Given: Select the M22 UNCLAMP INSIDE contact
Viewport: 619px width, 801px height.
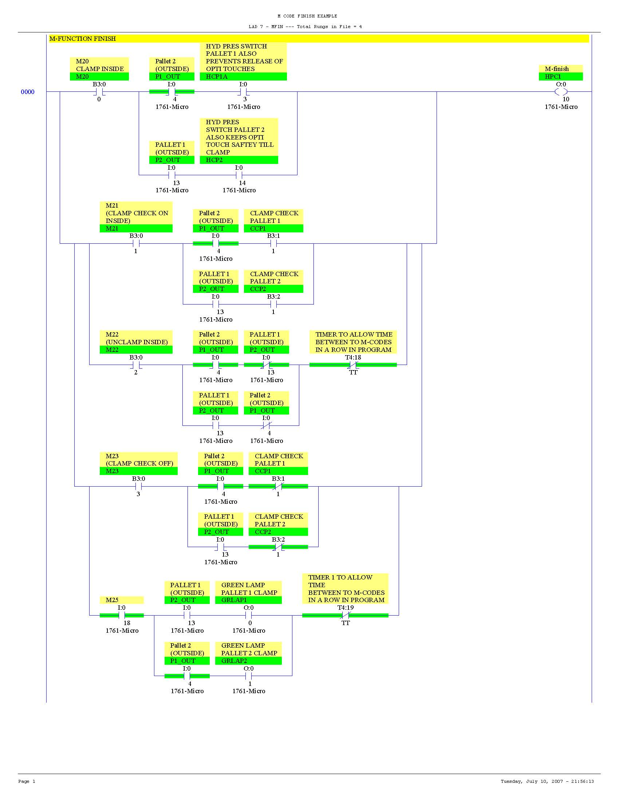Looking at the screenshot, I should (136, 365).
